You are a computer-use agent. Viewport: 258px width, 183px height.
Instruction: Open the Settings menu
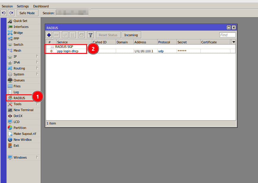click(23, 6)
